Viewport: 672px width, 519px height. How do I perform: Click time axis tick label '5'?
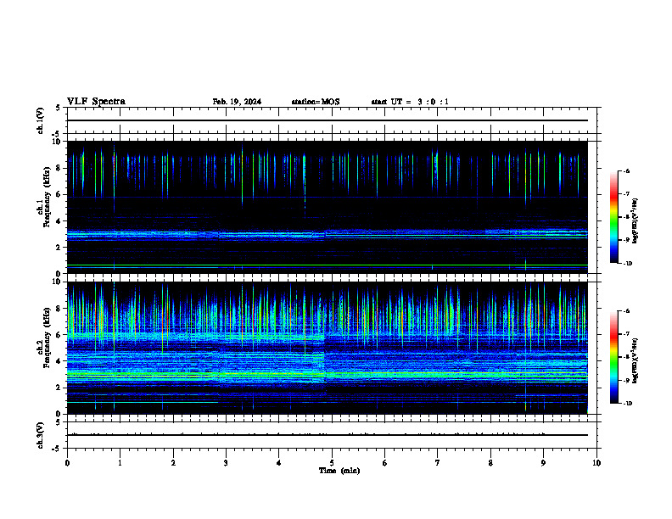[332, 463]
